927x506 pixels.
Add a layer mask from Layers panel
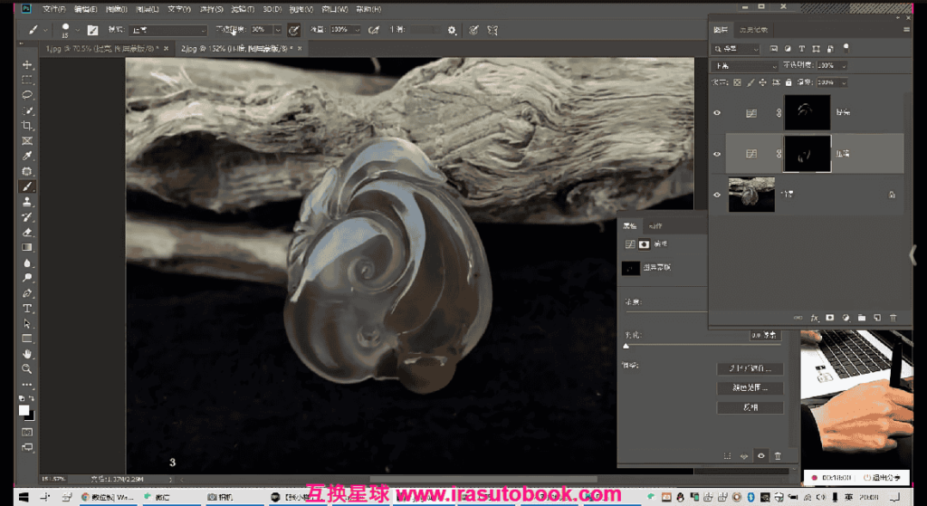830,318
